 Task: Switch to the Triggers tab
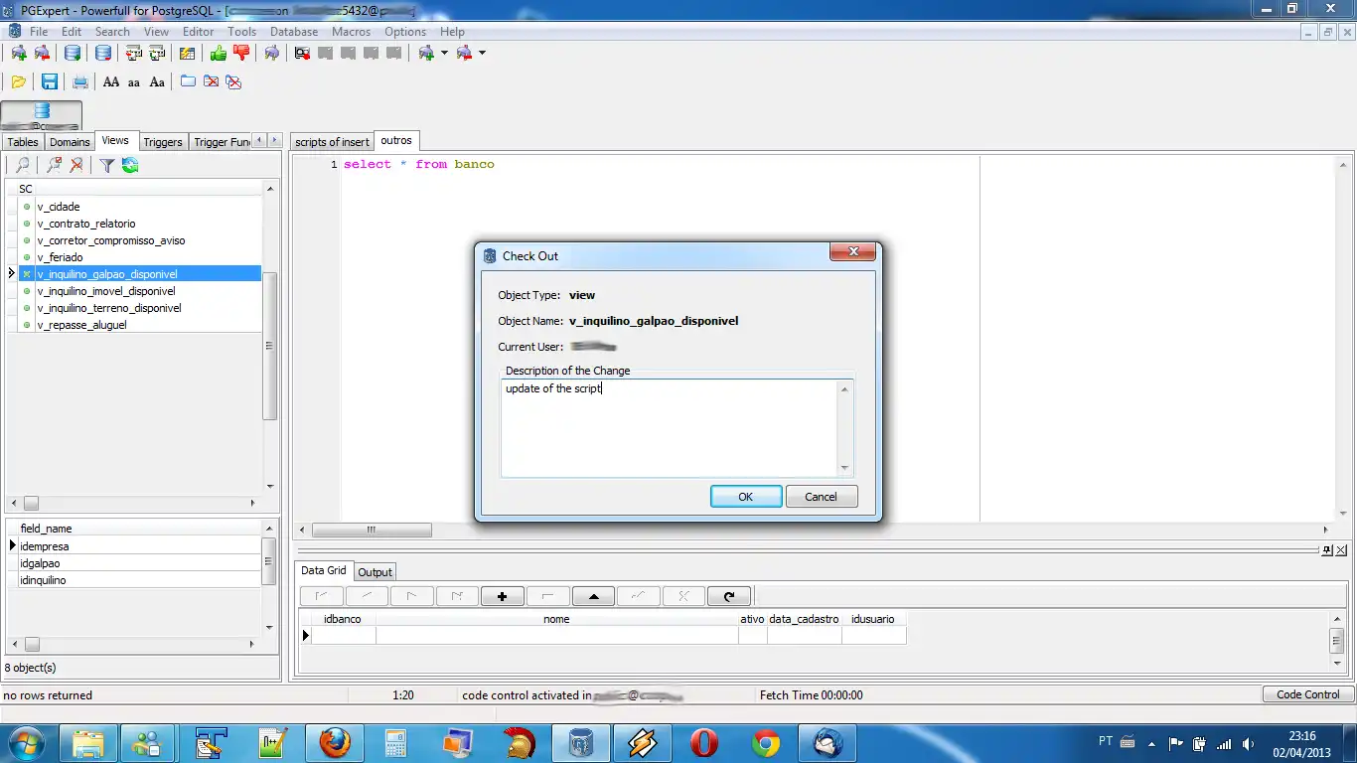163,142
